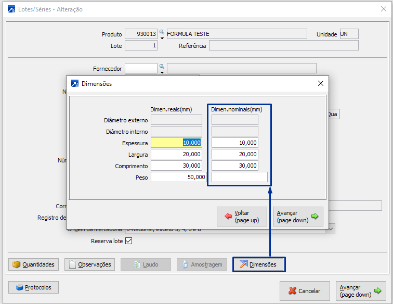This screenshot has height=304, width=393.
Task: Click the Fornecedor name field
Action: (x=242, y=68)
